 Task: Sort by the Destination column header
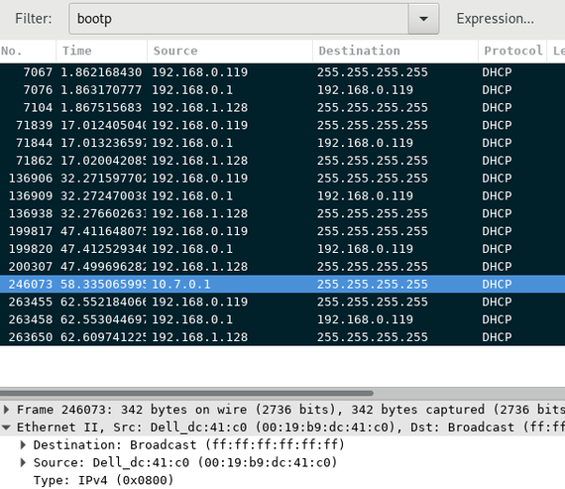click(x=395, y=51)
